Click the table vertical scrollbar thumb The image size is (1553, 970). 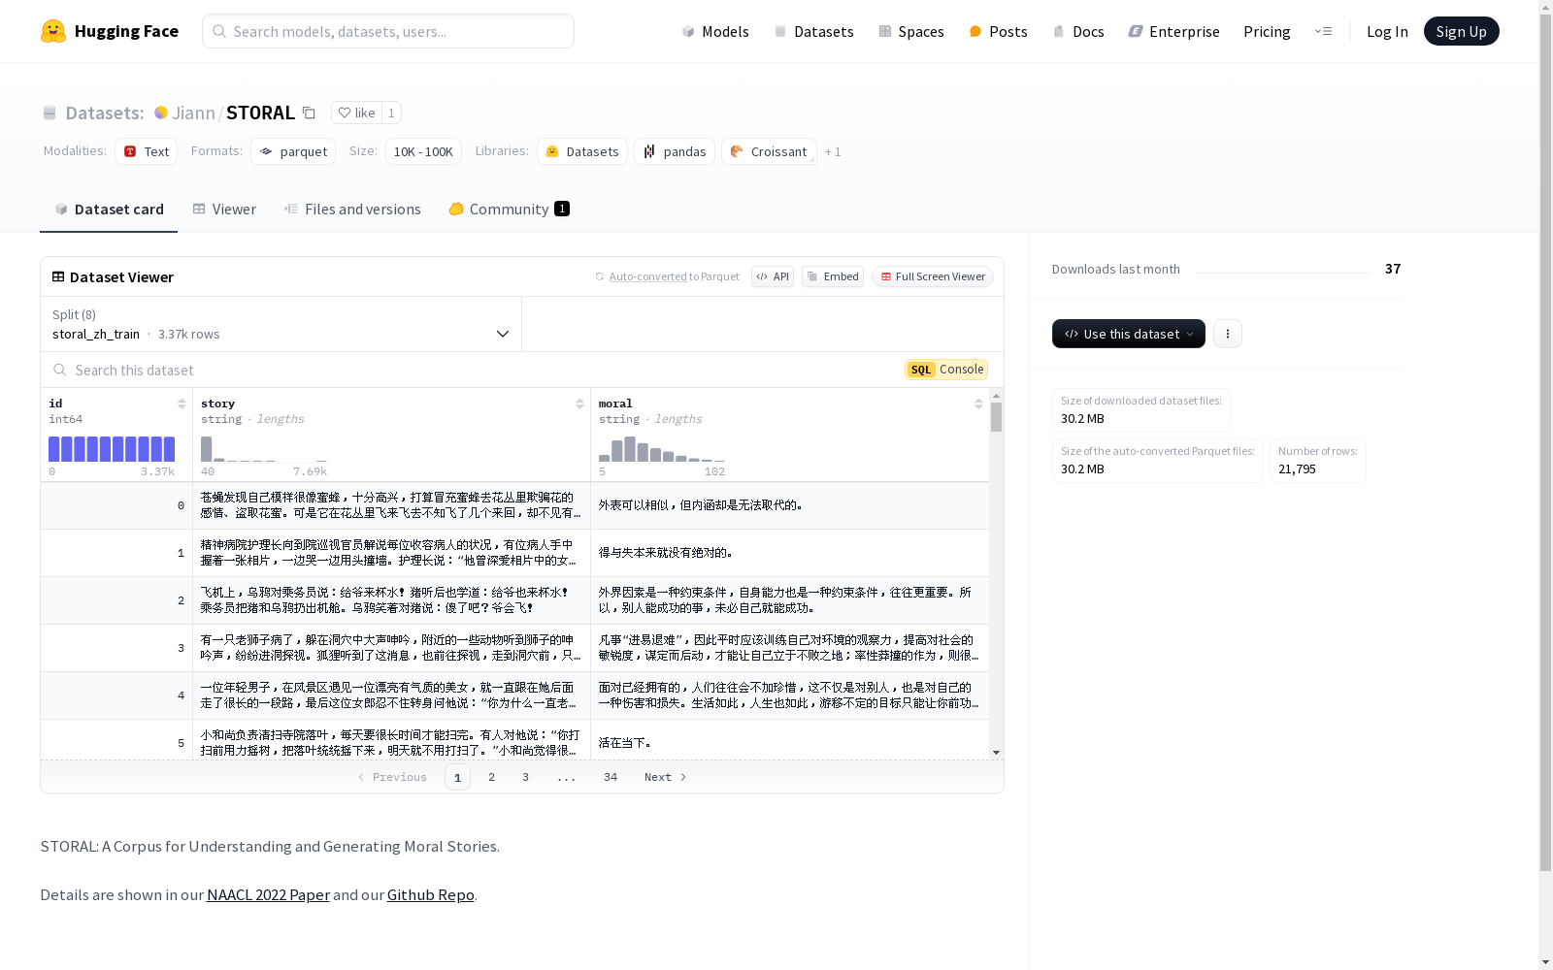click(x=996, y=417)
